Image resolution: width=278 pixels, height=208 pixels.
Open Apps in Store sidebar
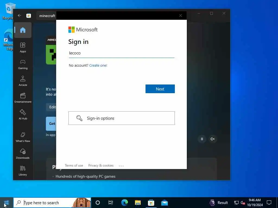[23, 48]
